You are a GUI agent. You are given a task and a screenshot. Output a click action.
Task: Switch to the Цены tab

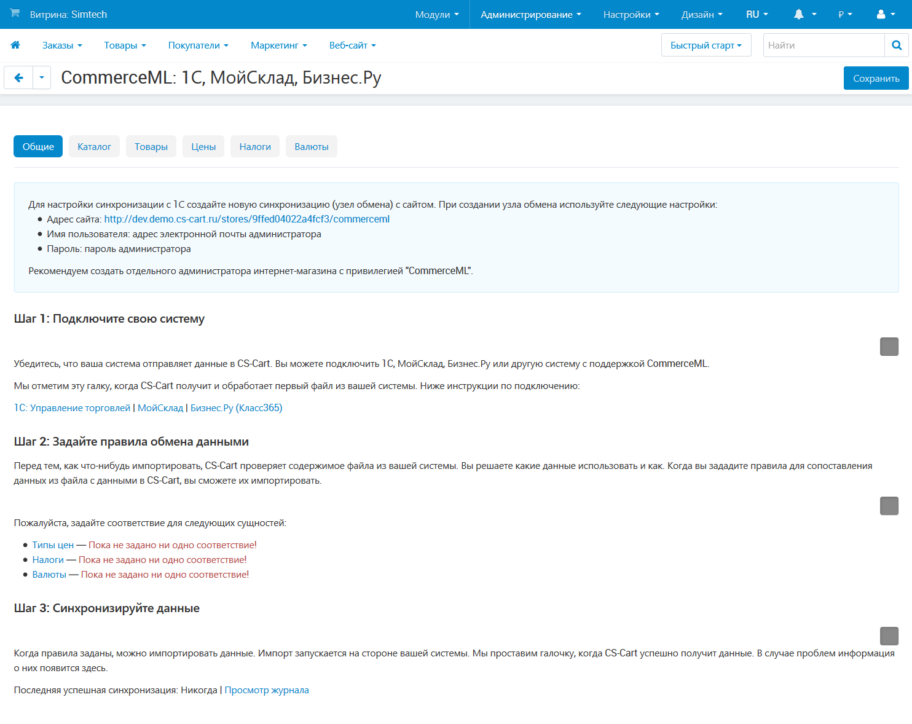tap(203, 146)
